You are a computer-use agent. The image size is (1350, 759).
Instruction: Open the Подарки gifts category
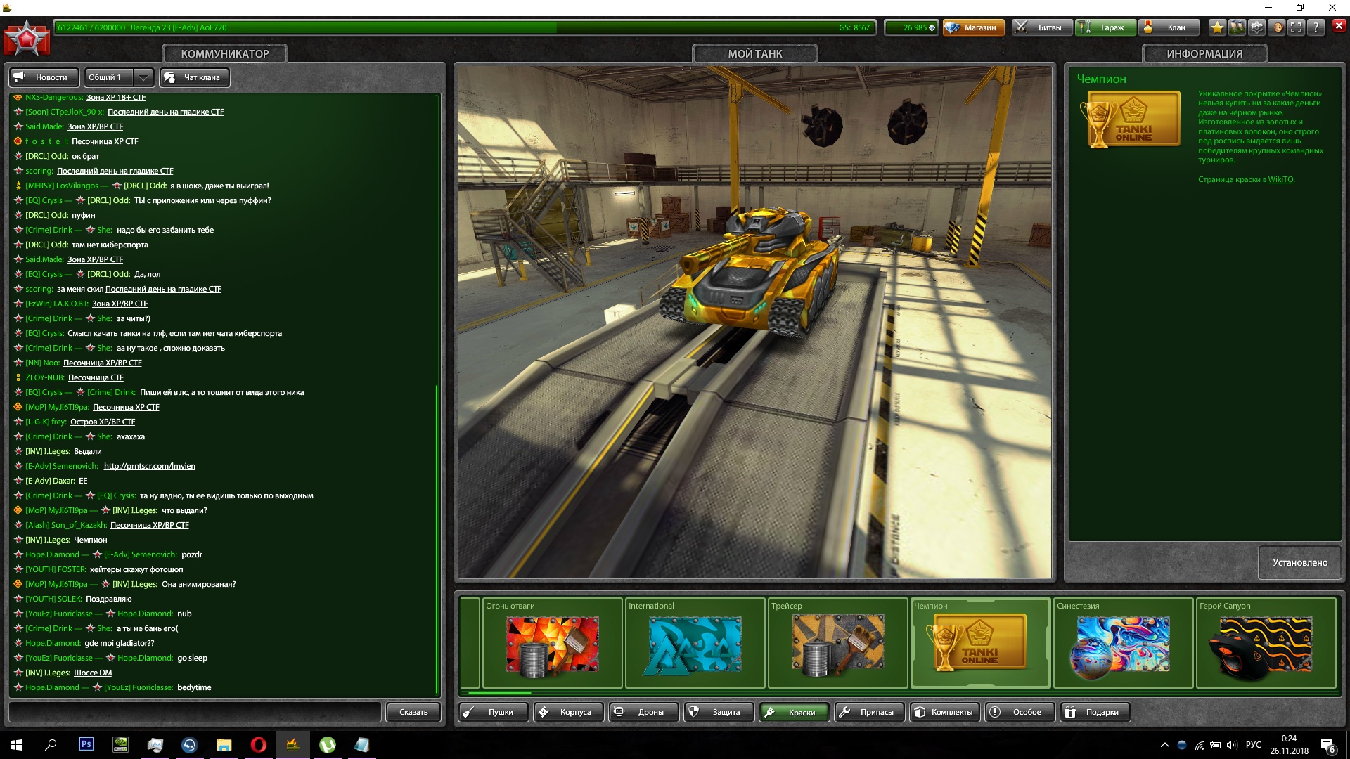coord(1095,712)
